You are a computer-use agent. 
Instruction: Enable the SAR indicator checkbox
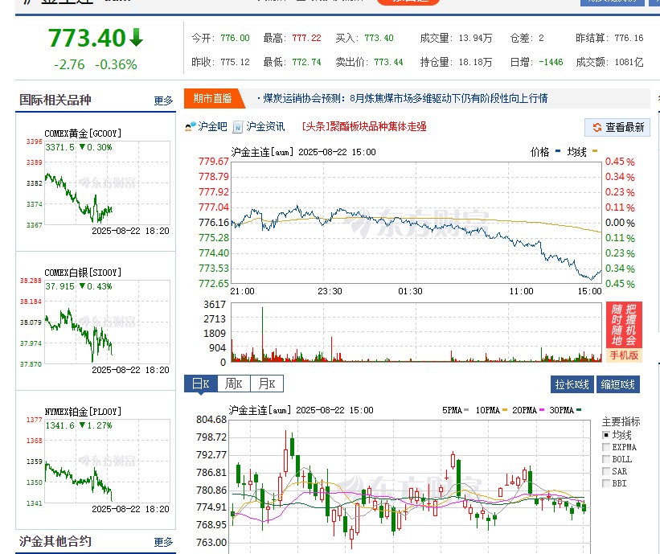coord(605,470)
